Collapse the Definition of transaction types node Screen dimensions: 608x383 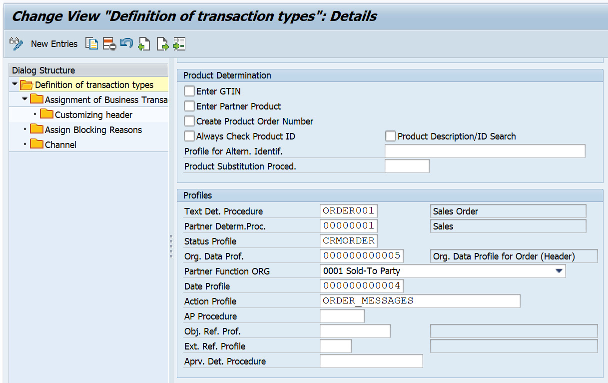click(15, 84)
